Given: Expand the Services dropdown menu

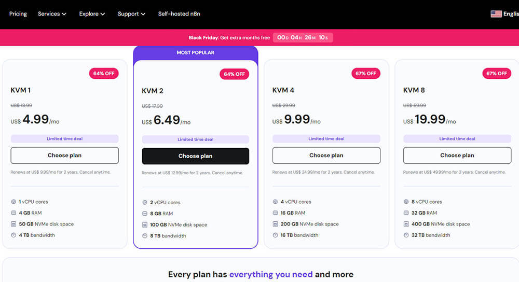Looking at the screenshot, I should click(52, 14).
